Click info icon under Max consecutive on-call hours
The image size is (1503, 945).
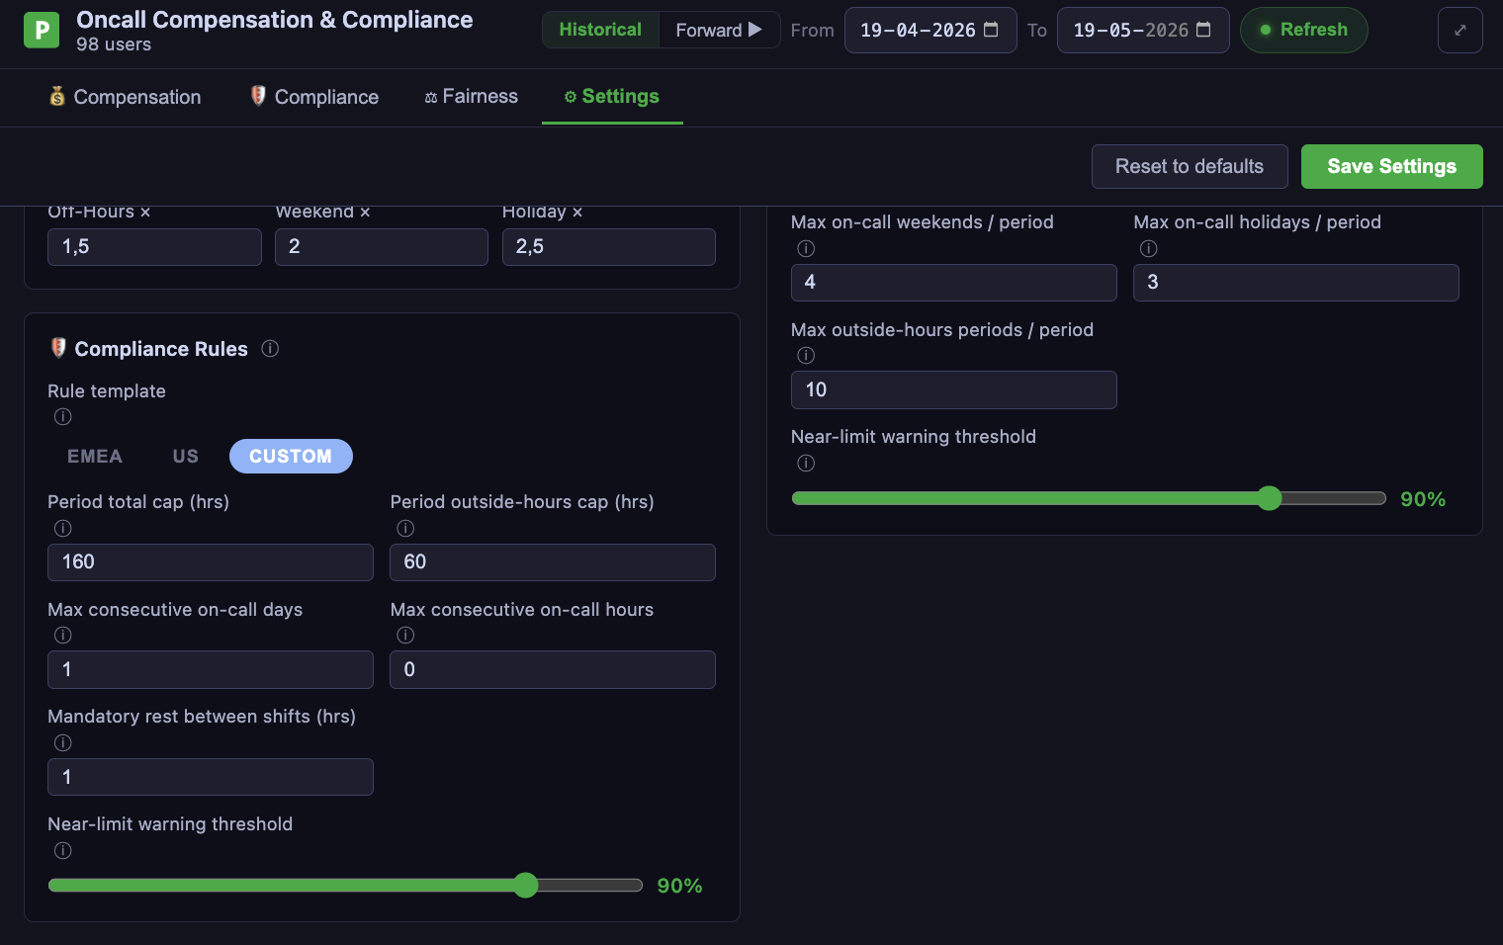[x=405, y=636]
